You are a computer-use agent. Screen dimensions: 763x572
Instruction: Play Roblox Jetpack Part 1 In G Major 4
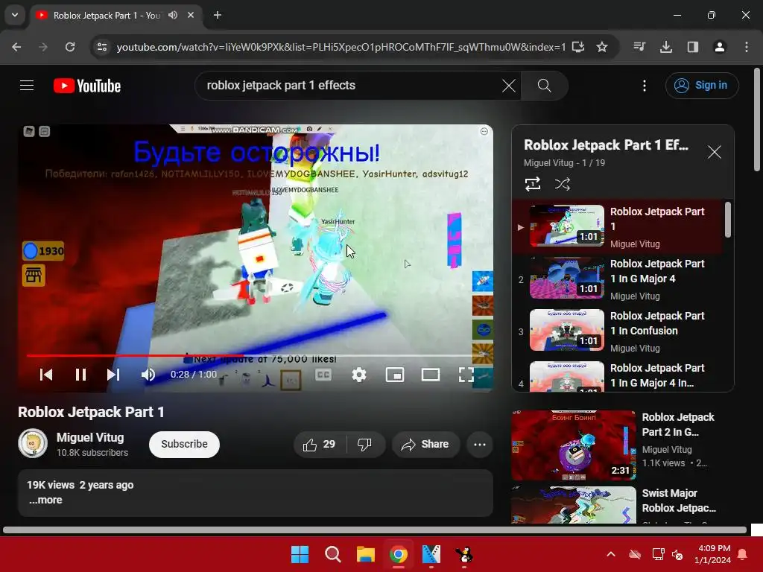(618, 279)
